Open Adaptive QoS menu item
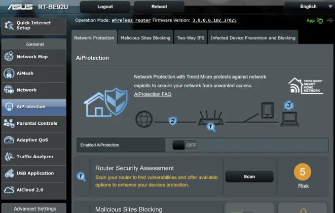The height and width of the screenshot is (213, 335). click(34, 140)
